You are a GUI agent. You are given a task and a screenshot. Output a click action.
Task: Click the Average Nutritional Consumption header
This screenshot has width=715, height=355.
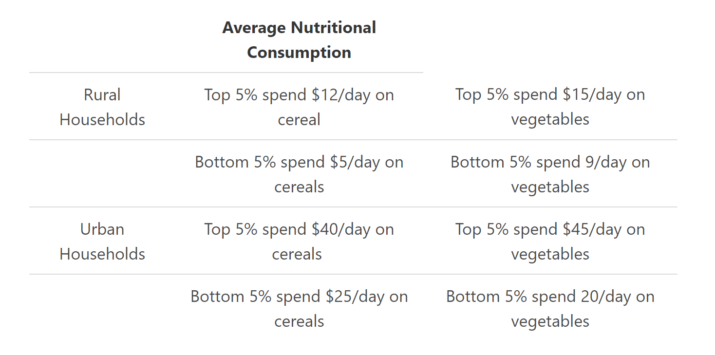coord(299,40)
